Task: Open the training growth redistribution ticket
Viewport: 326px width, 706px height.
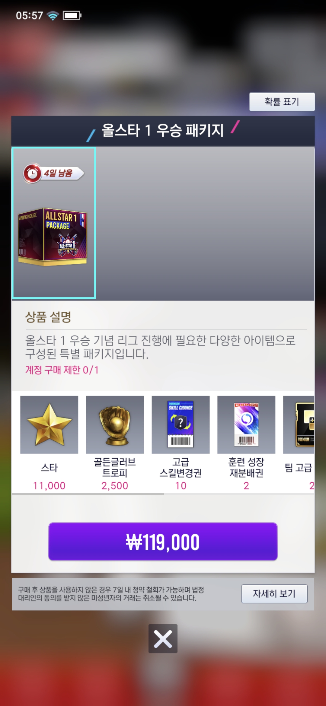Action: (246, 425)
